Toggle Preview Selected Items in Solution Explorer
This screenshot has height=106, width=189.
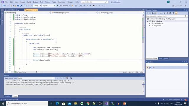coord(176,13)
